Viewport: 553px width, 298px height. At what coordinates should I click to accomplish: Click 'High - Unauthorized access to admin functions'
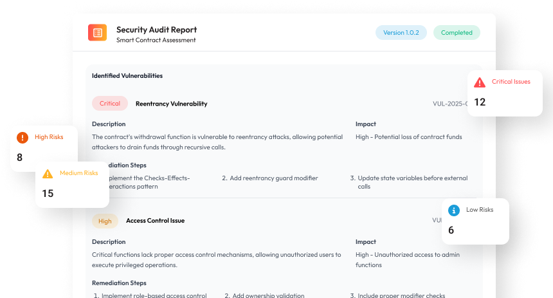point(407,260)
